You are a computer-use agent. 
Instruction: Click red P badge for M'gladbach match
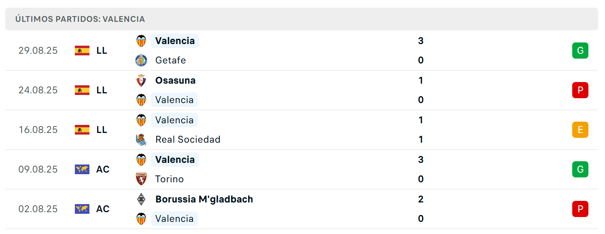pyautogui.click(x=580, y=209)
